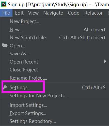Click the wrench icon beside Settings...
The width and height of the screenshot is (109, 126).
click(x=5, y=87)
